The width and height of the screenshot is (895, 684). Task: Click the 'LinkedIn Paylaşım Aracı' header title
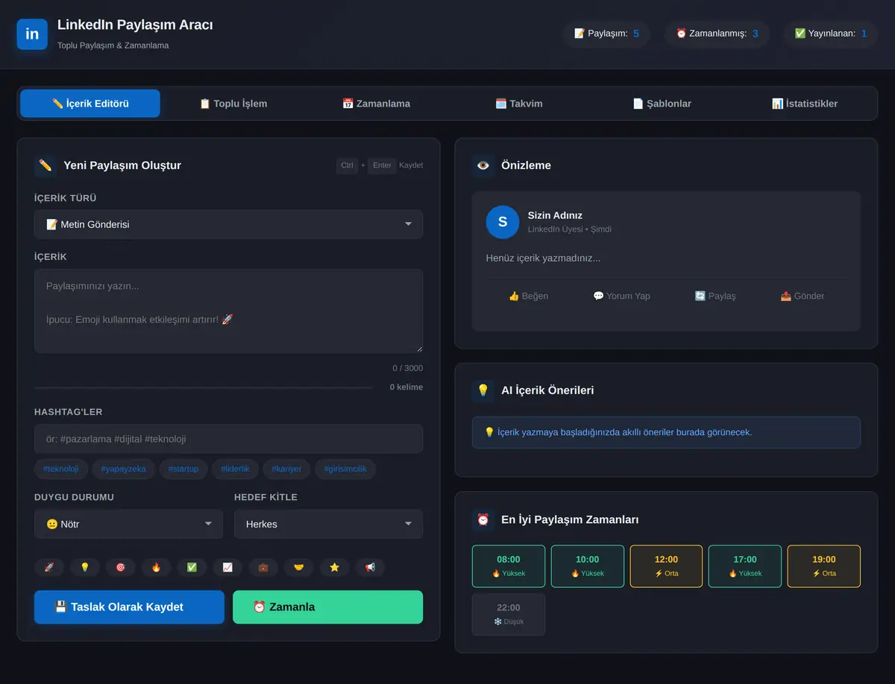135,25
